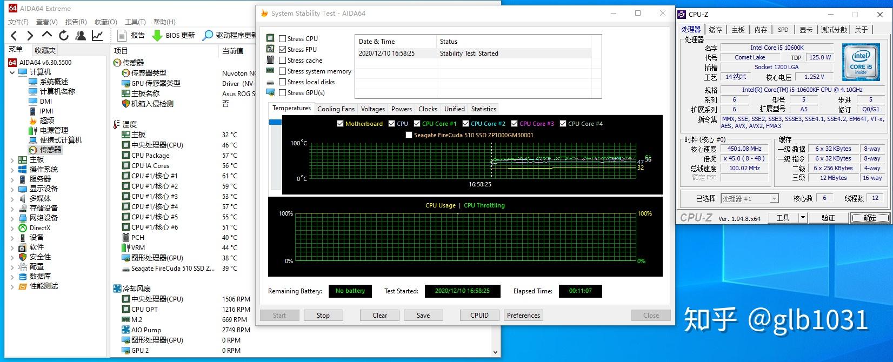Click the 确定 button in CPU-Z

[870, 218]
